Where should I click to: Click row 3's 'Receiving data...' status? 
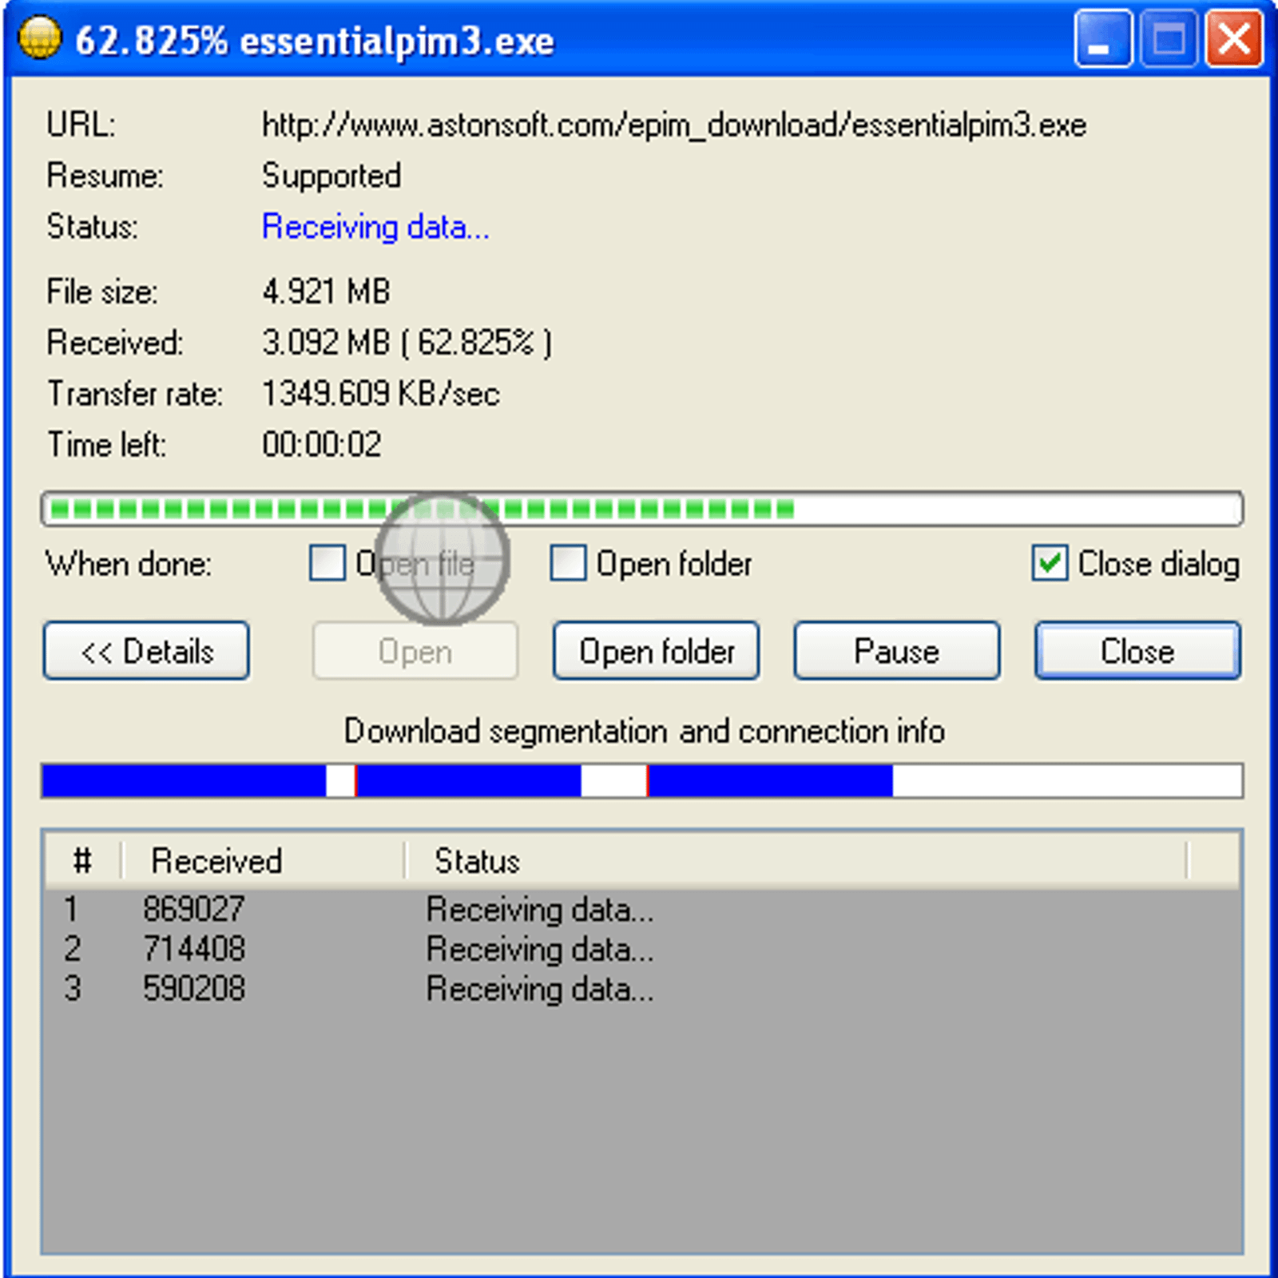pos(540,990)
